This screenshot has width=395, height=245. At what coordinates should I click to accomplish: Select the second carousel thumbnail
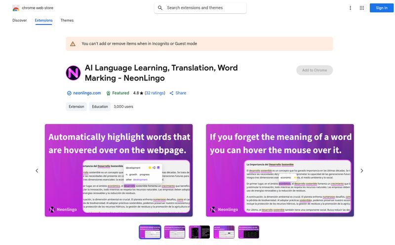175,232
